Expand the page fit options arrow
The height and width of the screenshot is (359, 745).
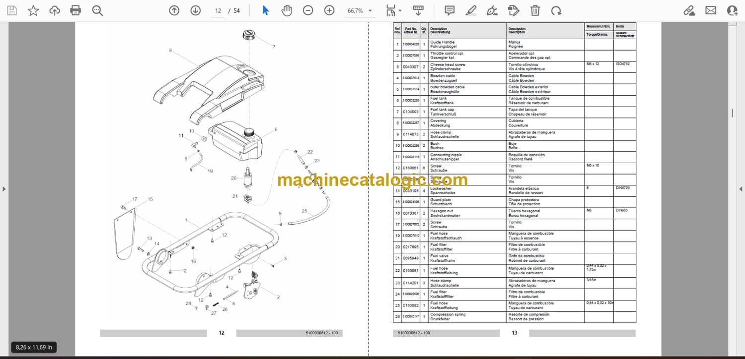coord(400,10)
